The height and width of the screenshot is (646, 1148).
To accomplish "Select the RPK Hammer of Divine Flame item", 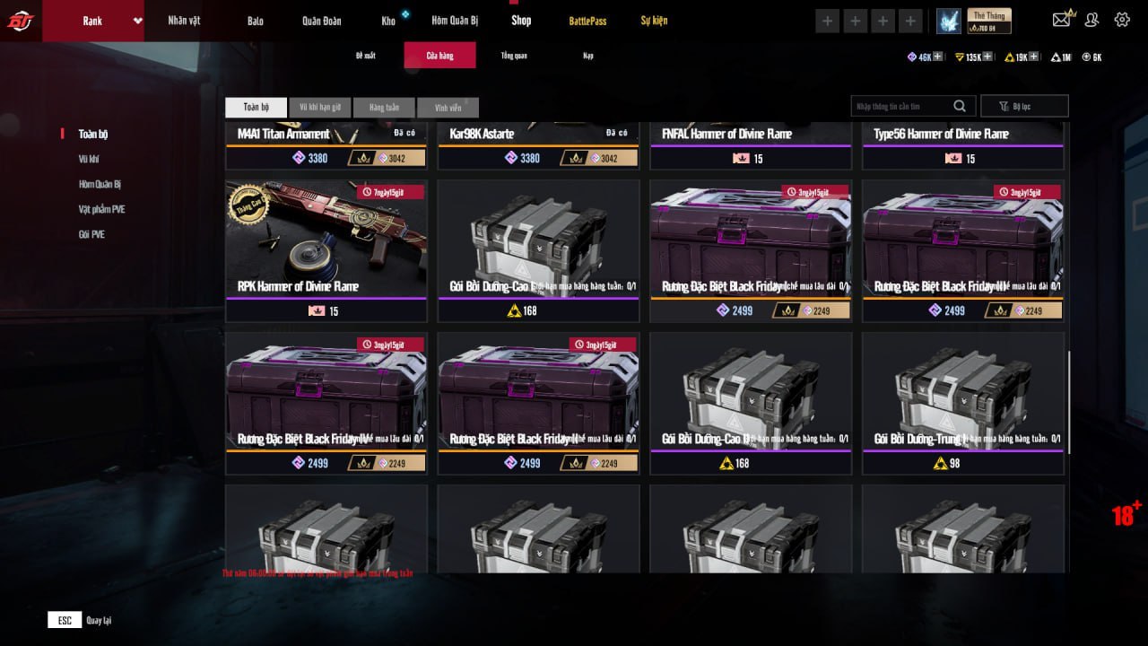I will (326, 250).
